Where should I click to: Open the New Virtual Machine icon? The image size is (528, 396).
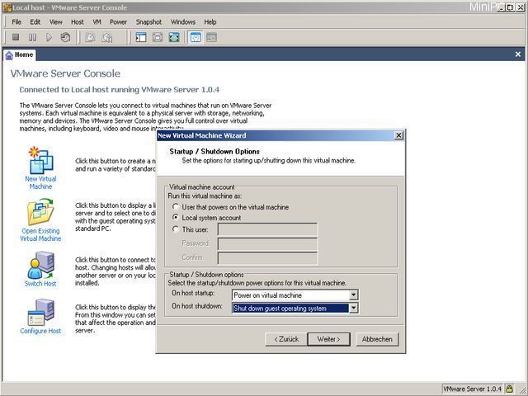[x=40, y=163]
